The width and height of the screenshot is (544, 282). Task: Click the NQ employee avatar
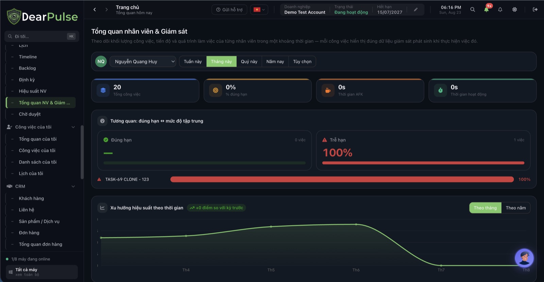pos(101,62)
